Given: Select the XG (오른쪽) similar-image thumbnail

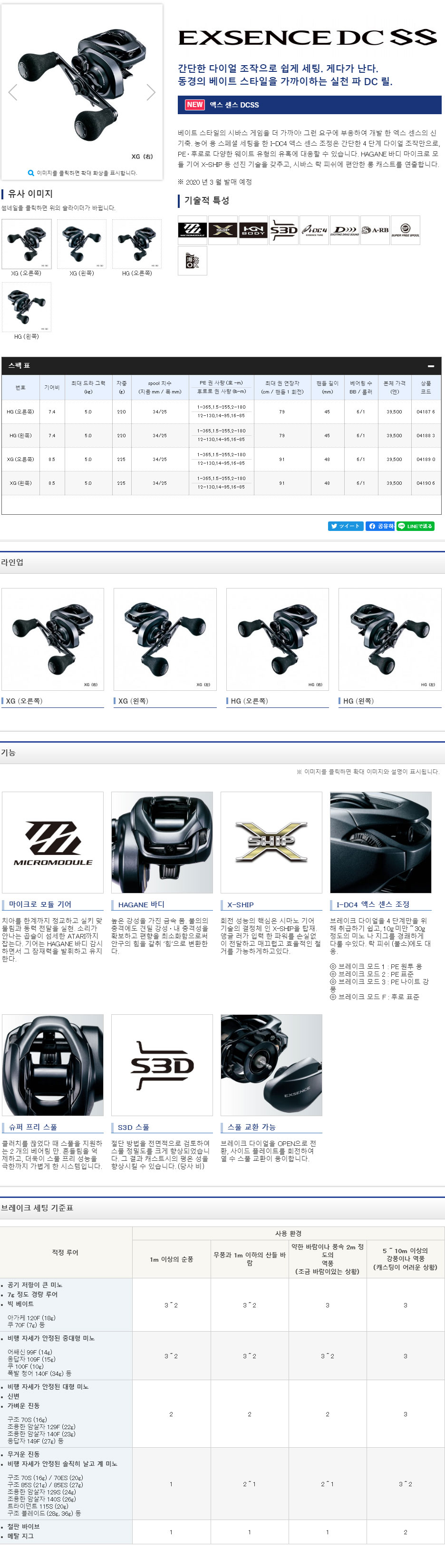Looking at the screenshot, I should tap(27, 244).
